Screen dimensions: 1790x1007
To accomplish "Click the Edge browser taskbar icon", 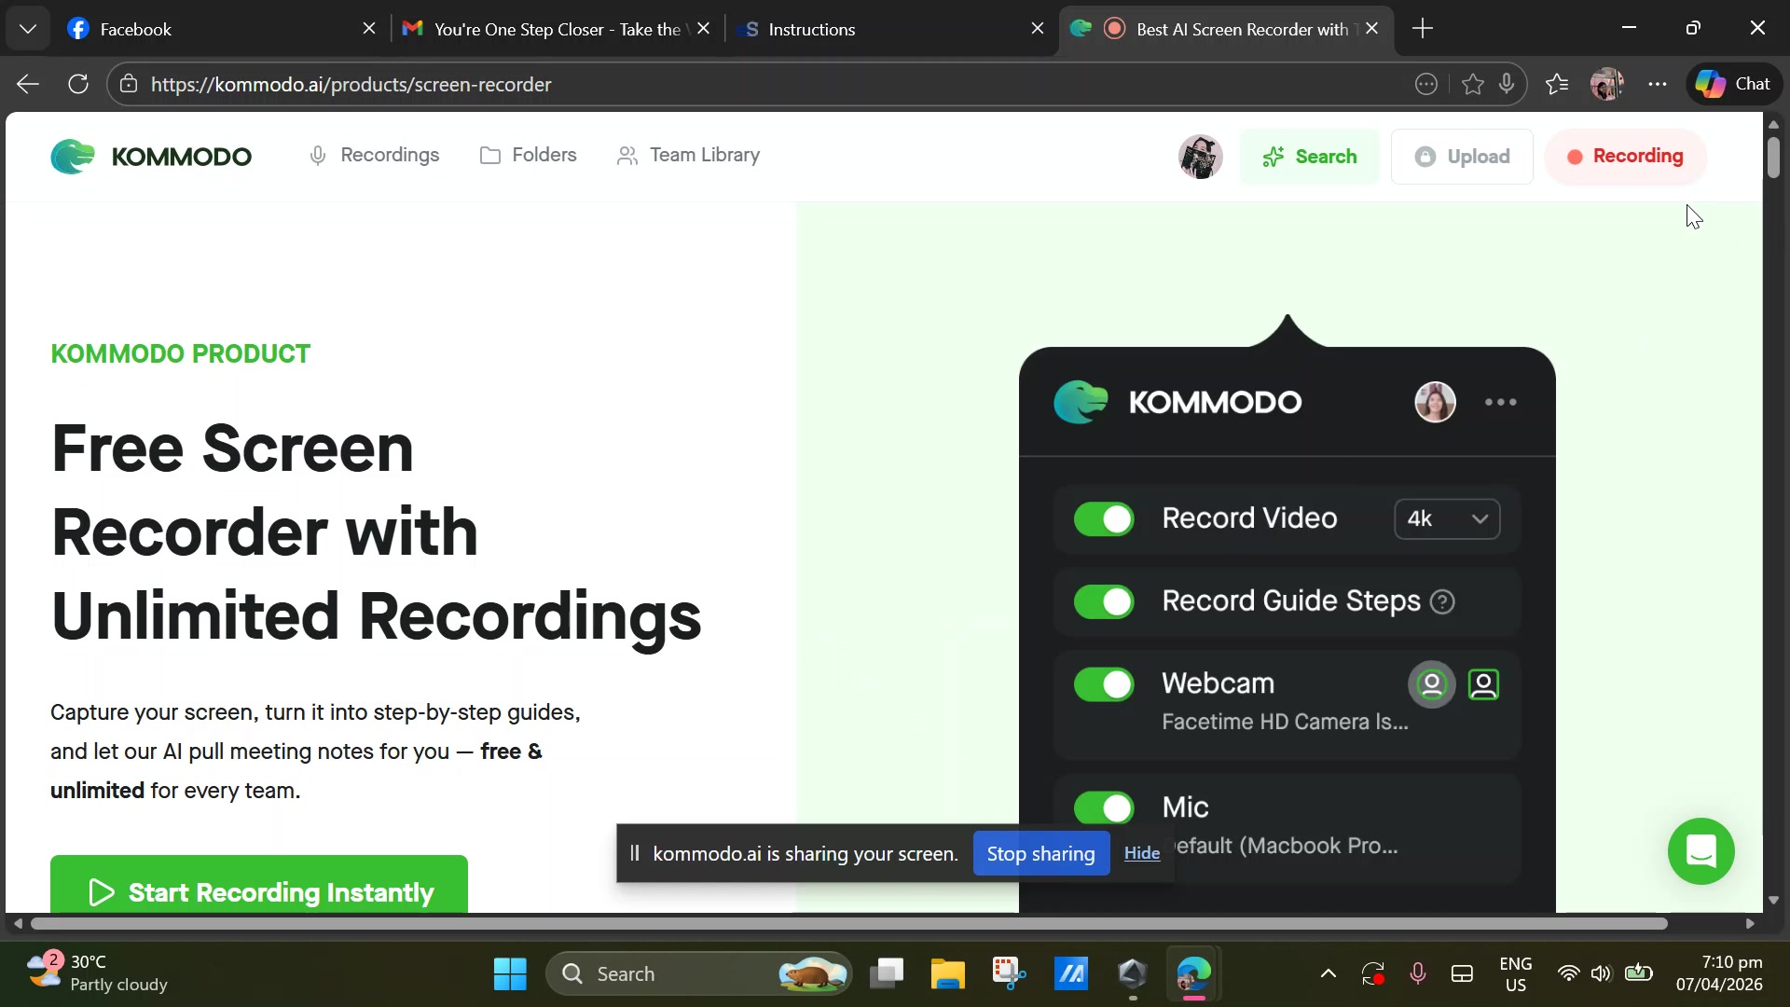I will point(1193,974).
